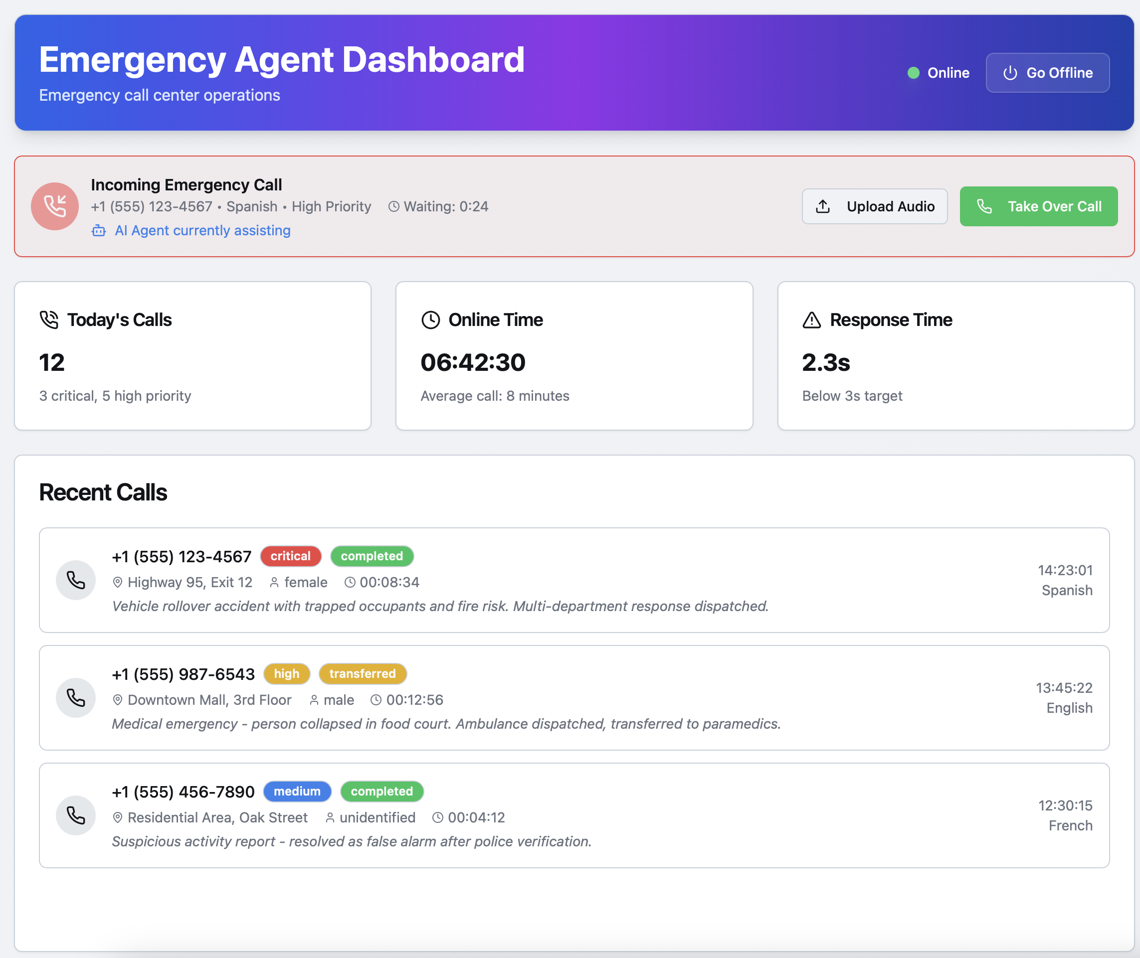Click the upload arrow icon
Viewport: 1140px width, 958px height.
(823, 206)
